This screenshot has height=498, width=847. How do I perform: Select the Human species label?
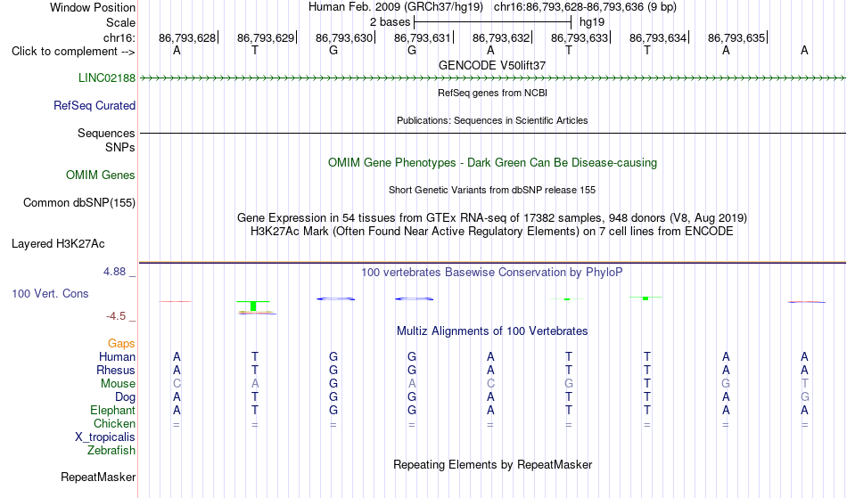[x=117, y=356]
